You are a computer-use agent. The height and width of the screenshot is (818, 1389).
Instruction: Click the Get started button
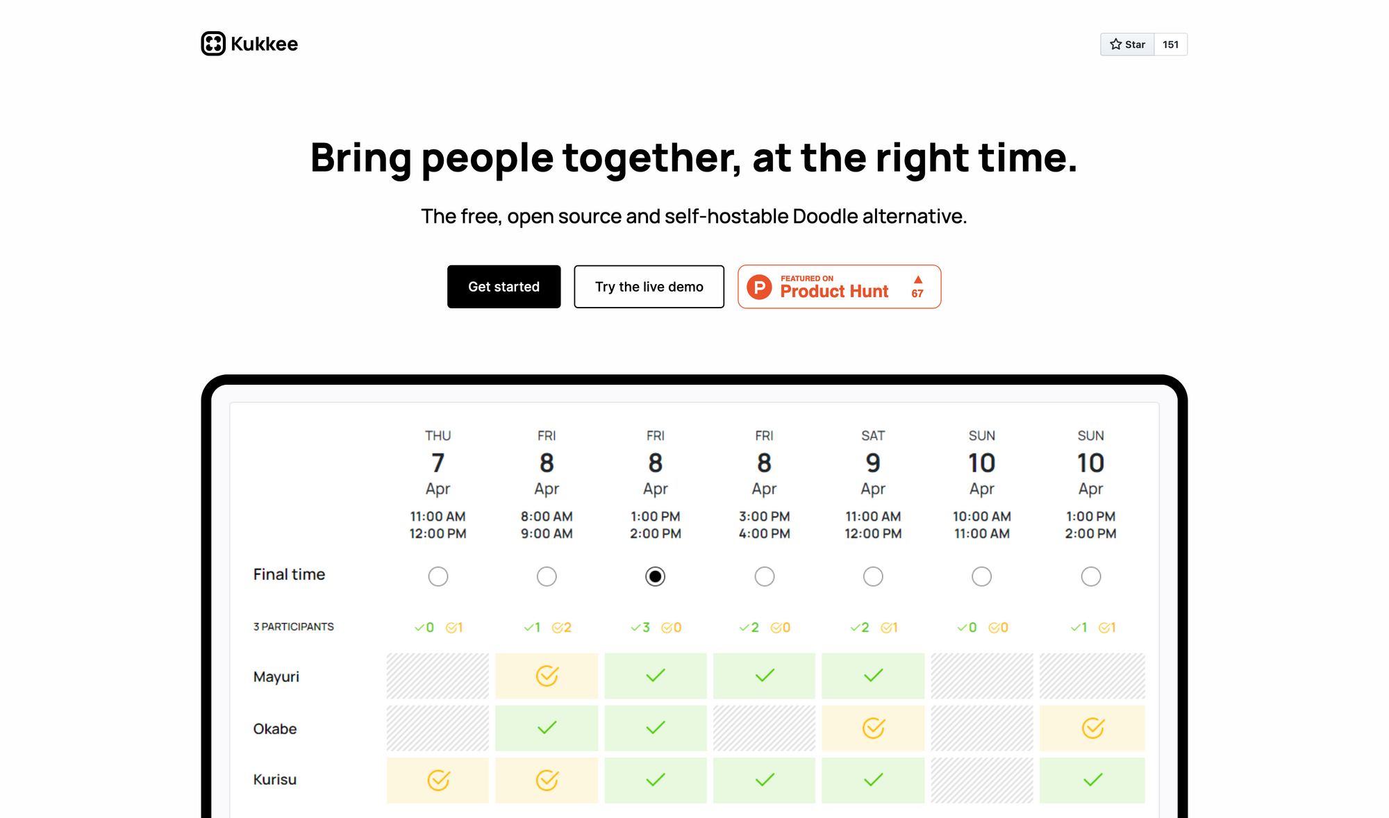(504, 287)
